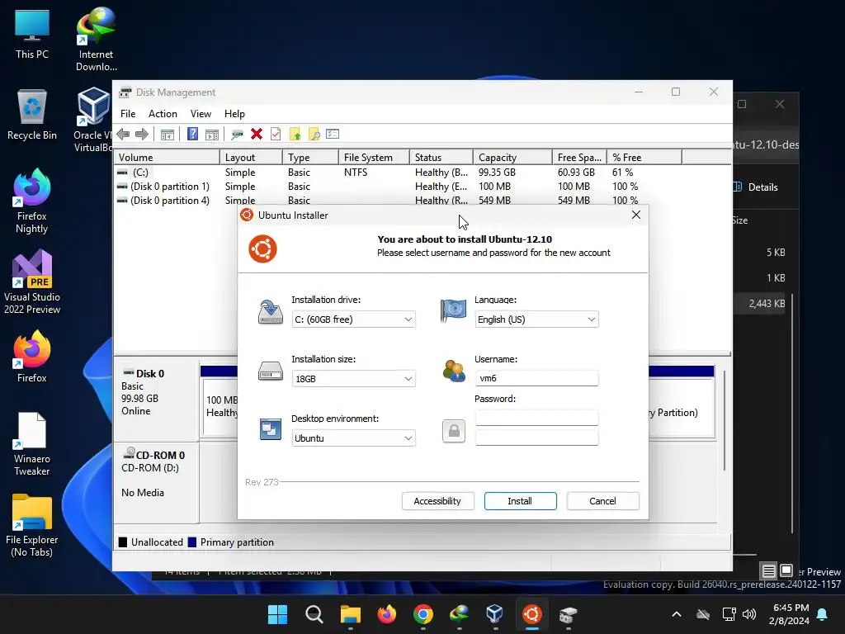The height and width of the screenshot is (634, 845).
Task: Click Details in background Explorer window
Action: [756, 187]
